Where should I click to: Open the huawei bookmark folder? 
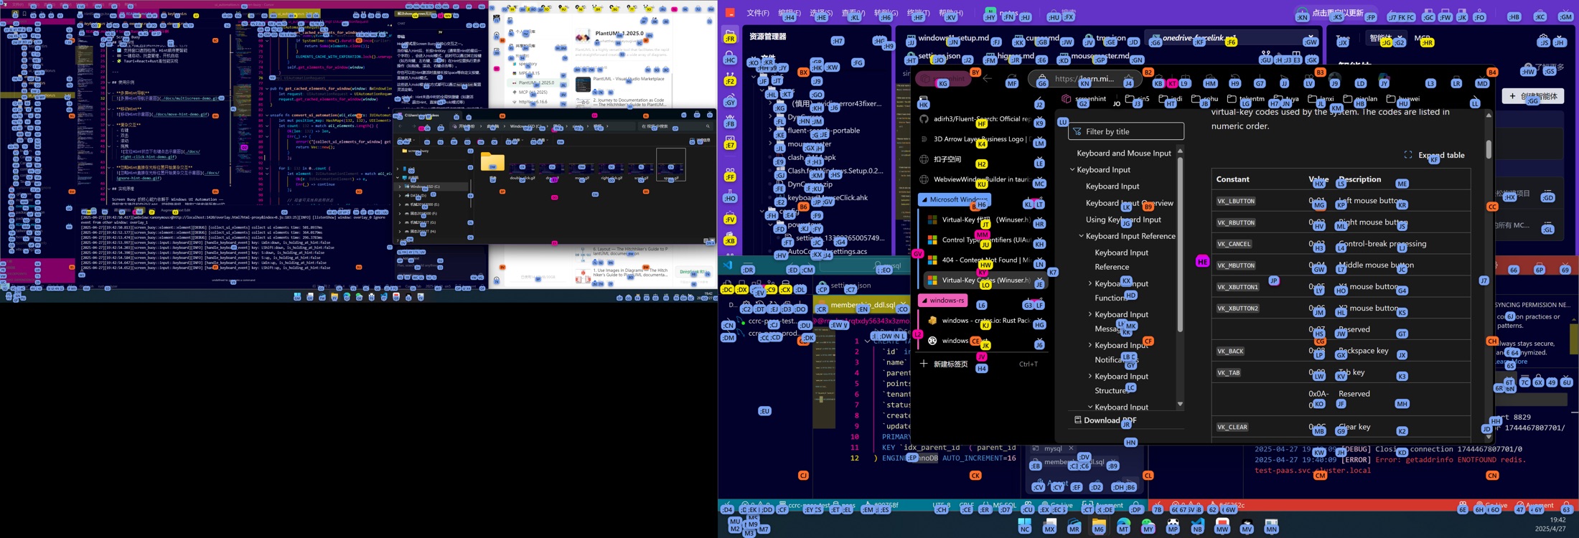pyautogui.click(x=1403, y=99)
